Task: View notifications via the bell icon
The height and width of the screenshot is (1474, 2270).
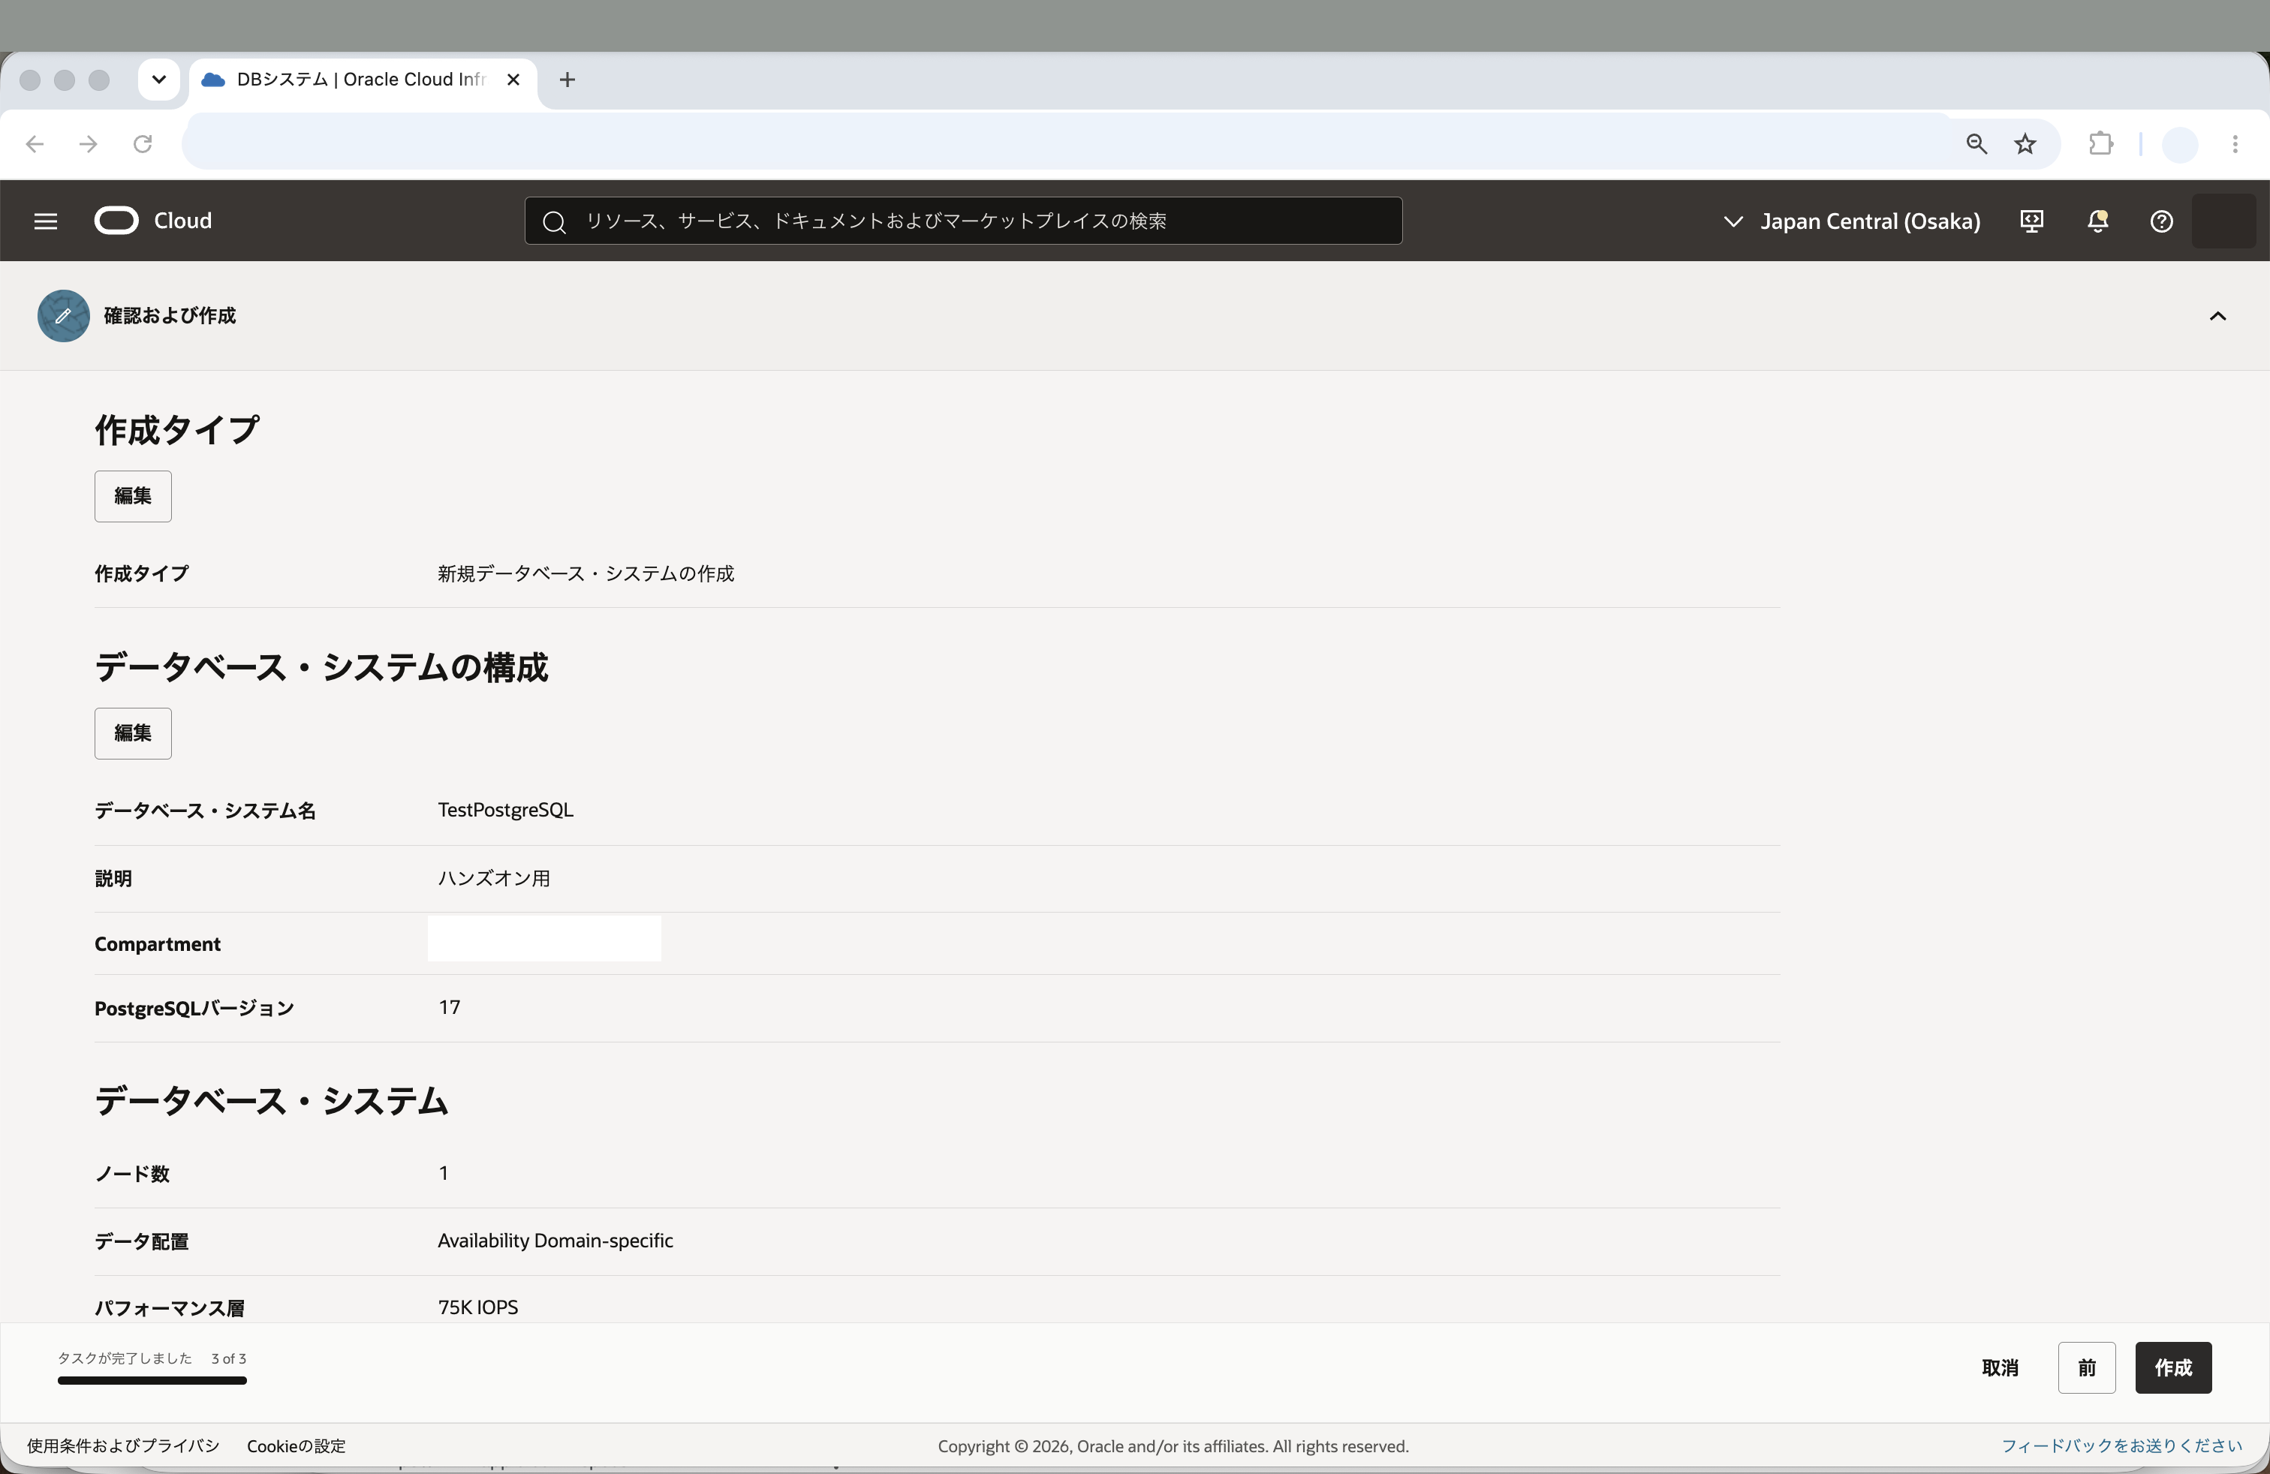Action: tap(2097, 221)
